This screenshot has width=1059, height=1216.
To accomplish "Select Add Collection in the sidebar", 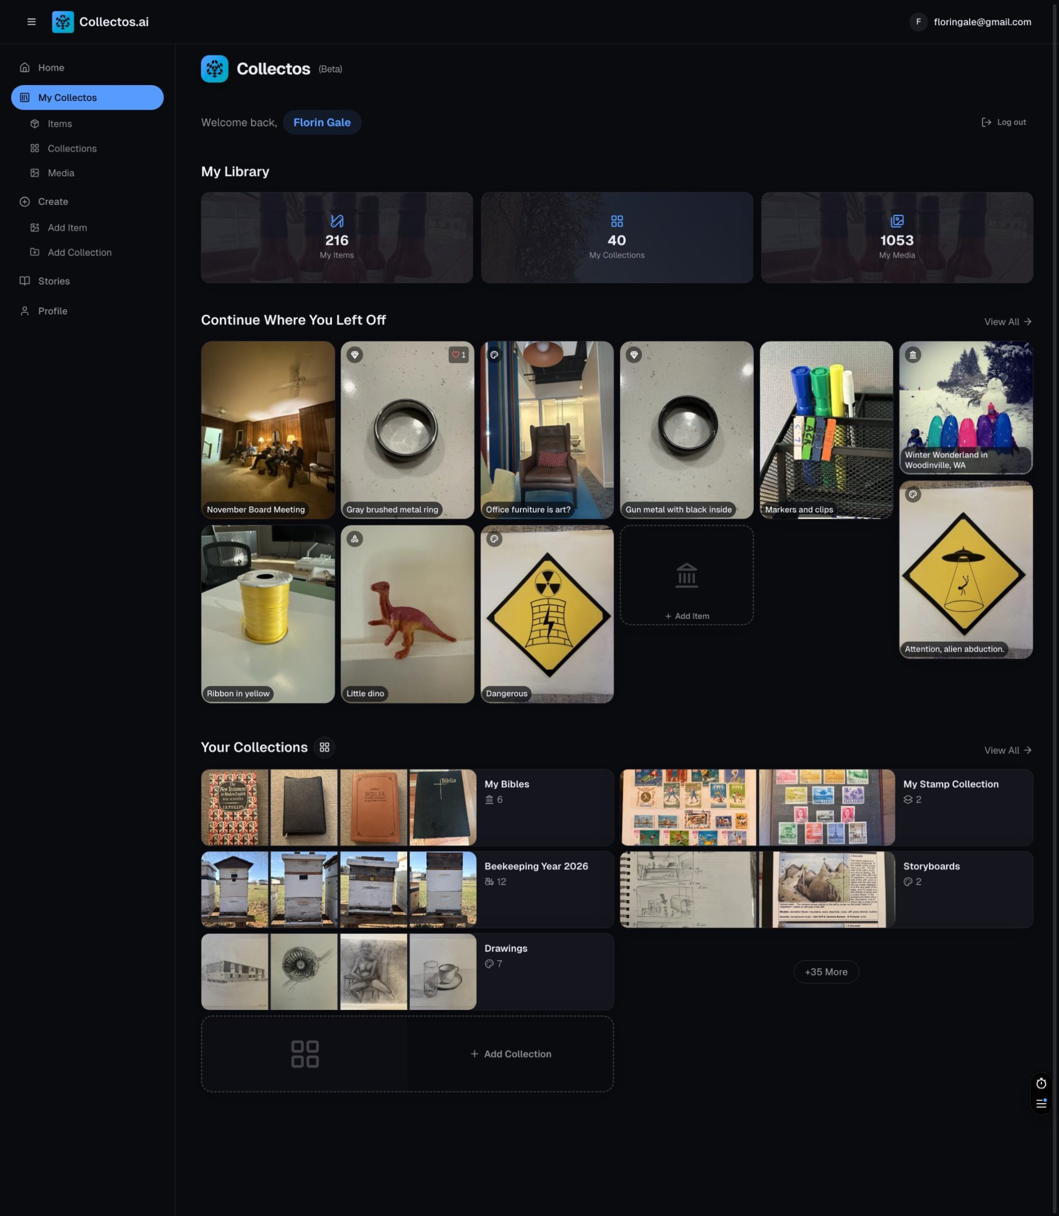I will (79, 252).
